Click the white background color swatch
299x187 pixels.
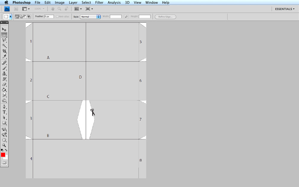pyautogui.click(x=6, y=158)
